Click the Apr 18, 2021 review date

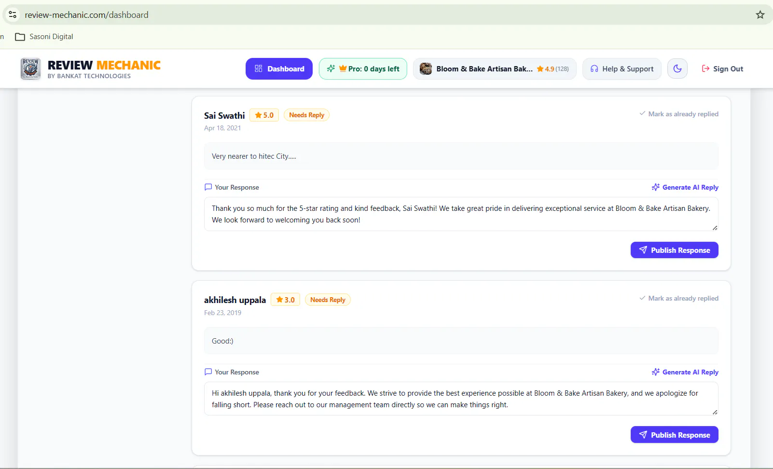(x=222, y=128)
